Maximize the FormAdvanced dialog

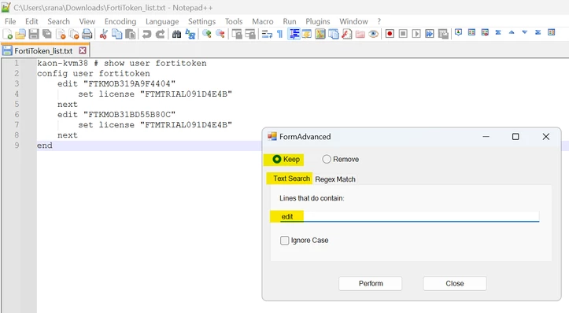tap(515, 137)
